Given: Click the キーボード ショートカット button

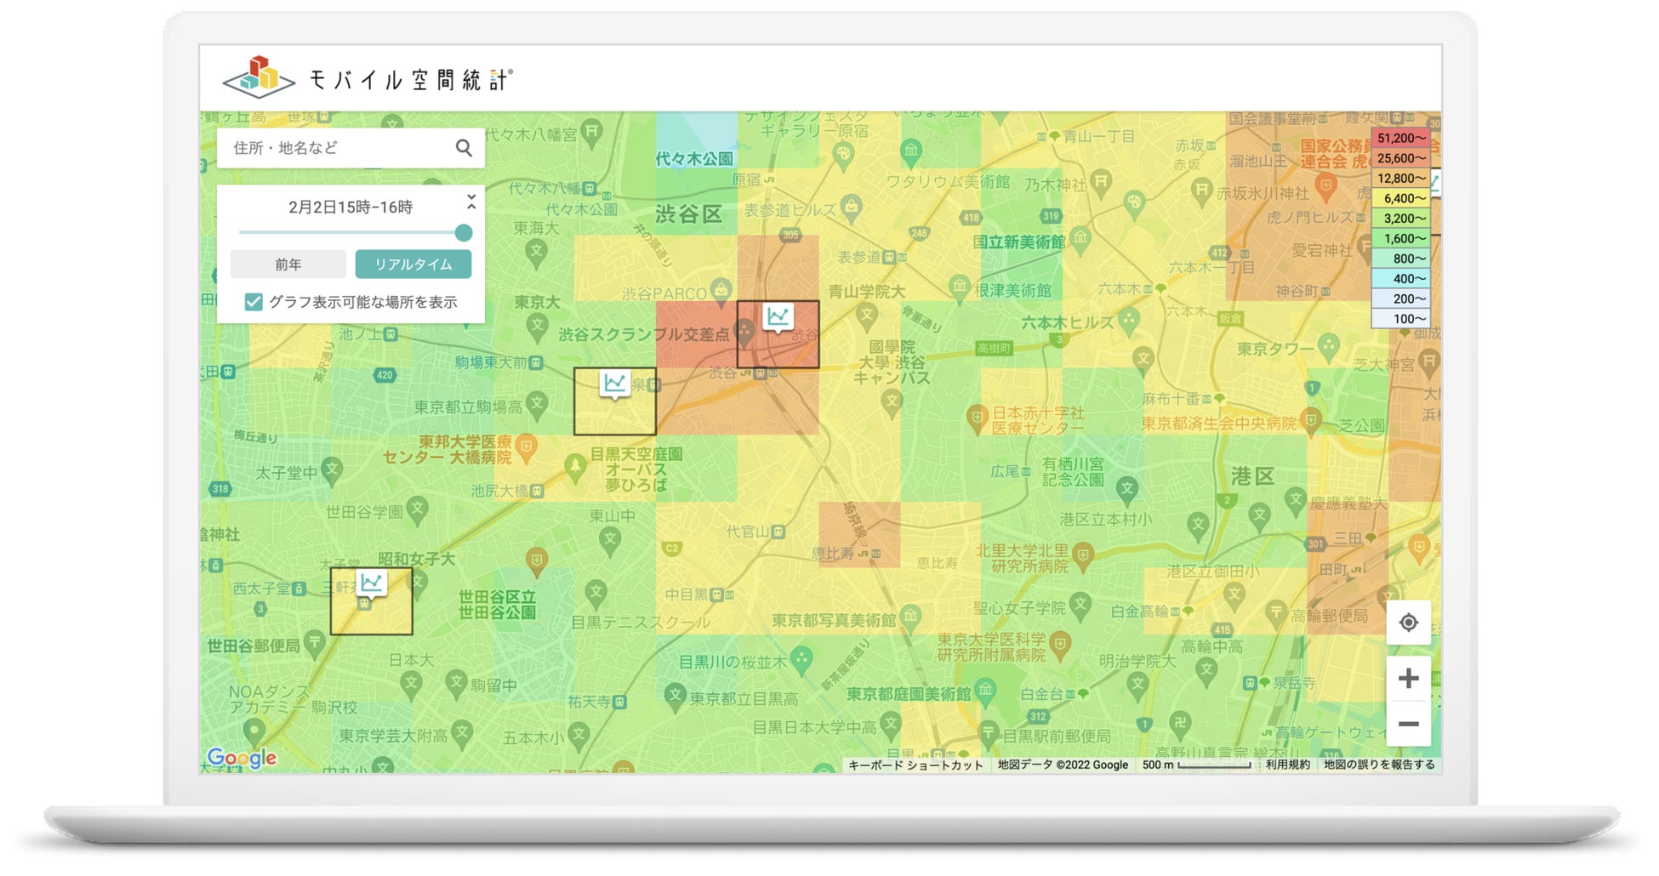Looking at the screenshot, I should pos(915,765).
